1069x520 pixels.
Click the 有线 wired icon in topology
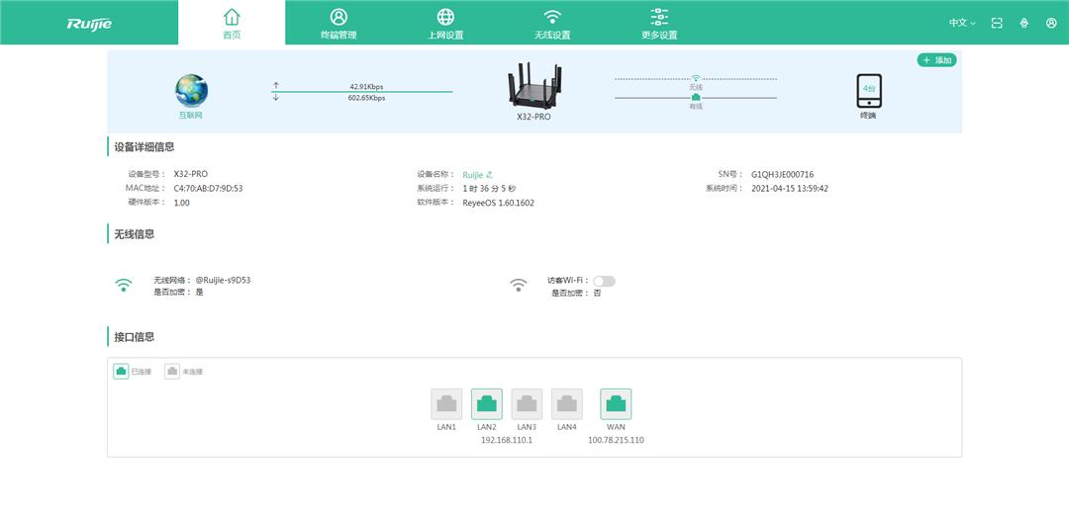pos(696,97)
